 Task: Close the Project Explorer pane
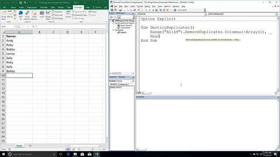point(133,14)
